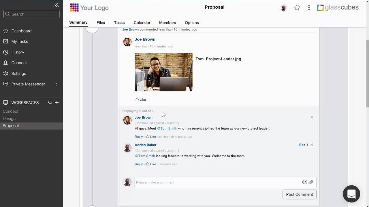Open the notifications bell icon
The image size is (369, 207).
click(297, 8)
